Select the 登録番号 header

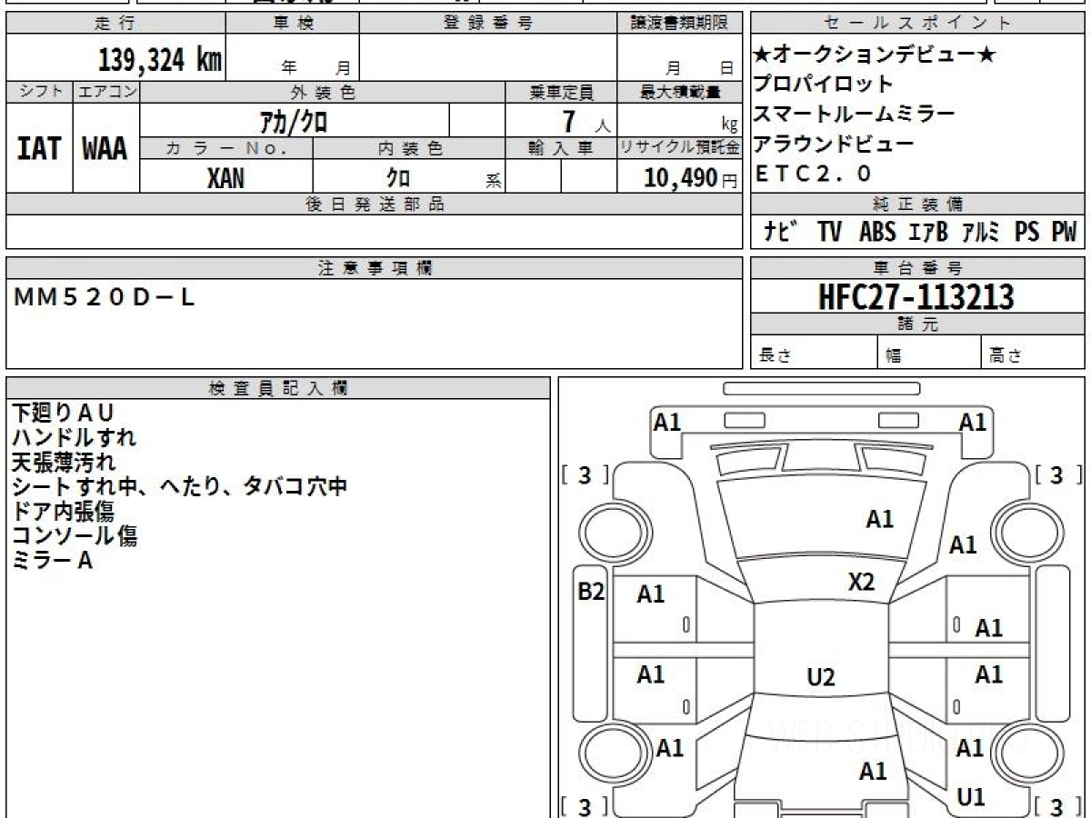pos(488,23)
